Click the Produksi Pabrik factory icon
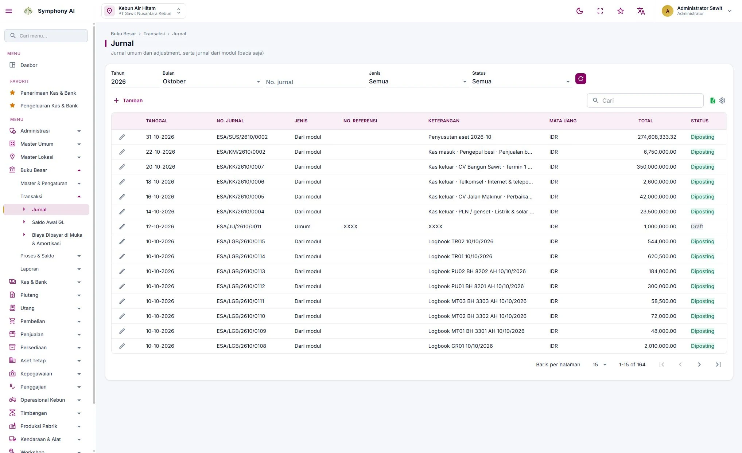This screenshot has height=453, width=742. pyautogui.click(x=12, y=426)
